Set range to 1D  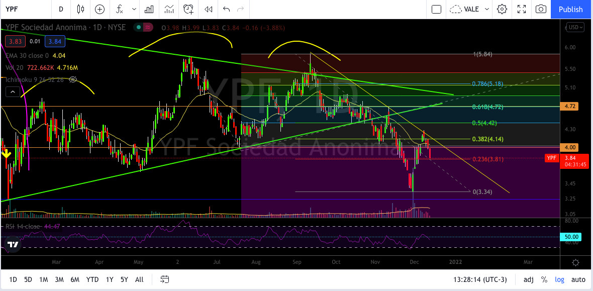click(x=13, y=279)
